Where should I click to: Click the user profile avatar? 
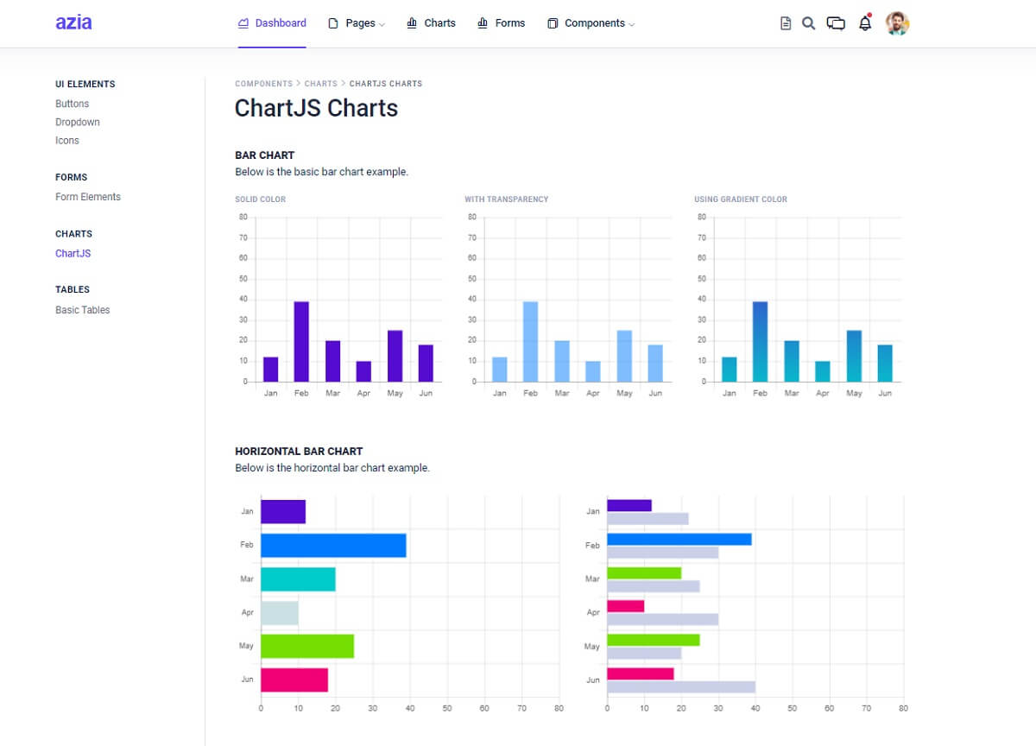click(x=897, y=23)
